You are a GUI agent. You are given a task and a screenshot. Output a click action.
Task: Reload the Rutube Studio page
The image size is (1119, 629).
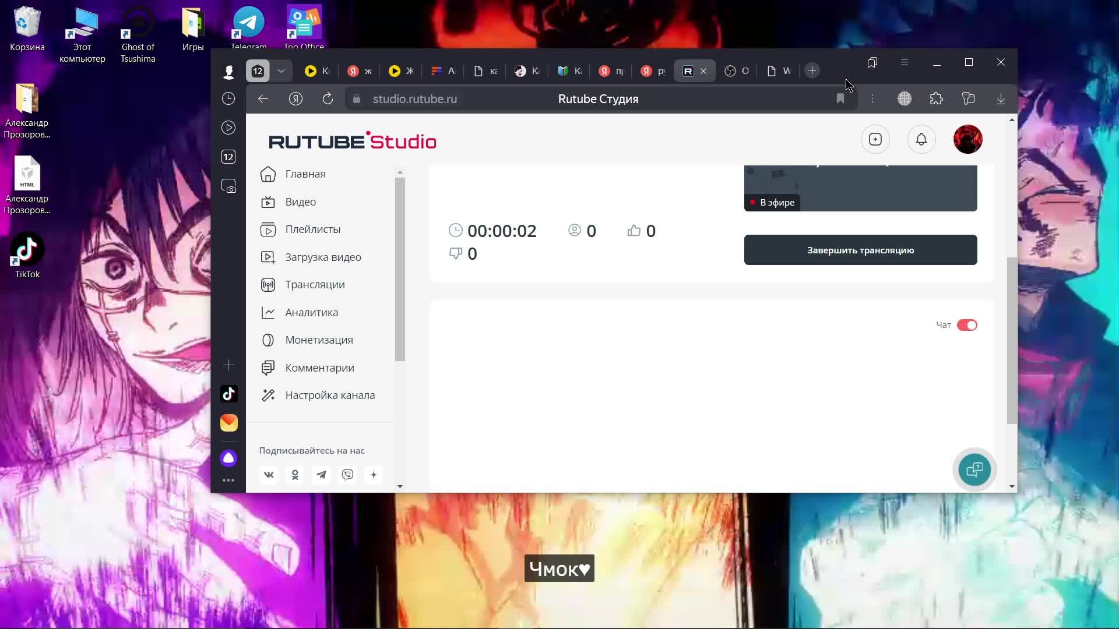pyautogui.click(x=328, y=99)
